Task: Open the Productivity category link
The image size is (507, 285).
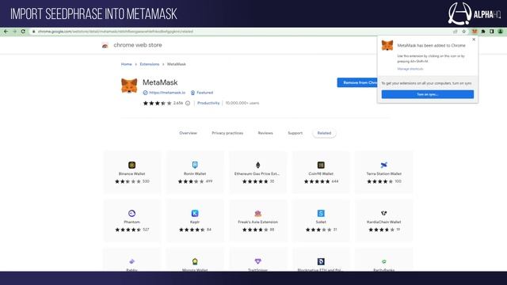Action: [208, 103]
